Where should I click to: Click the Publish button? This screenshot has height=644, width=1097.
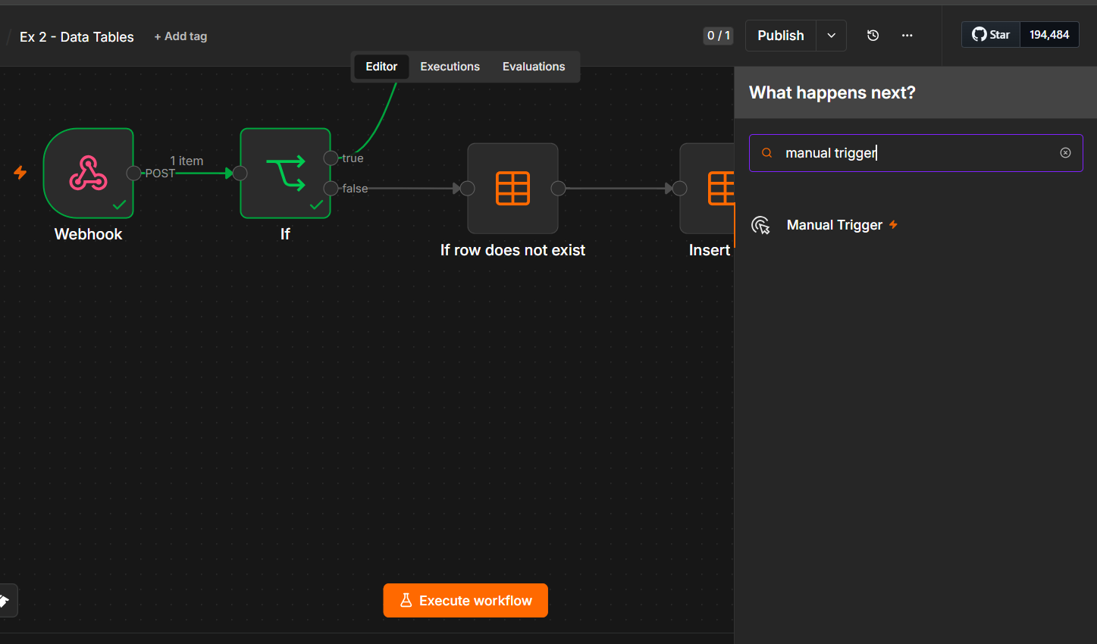781,36
